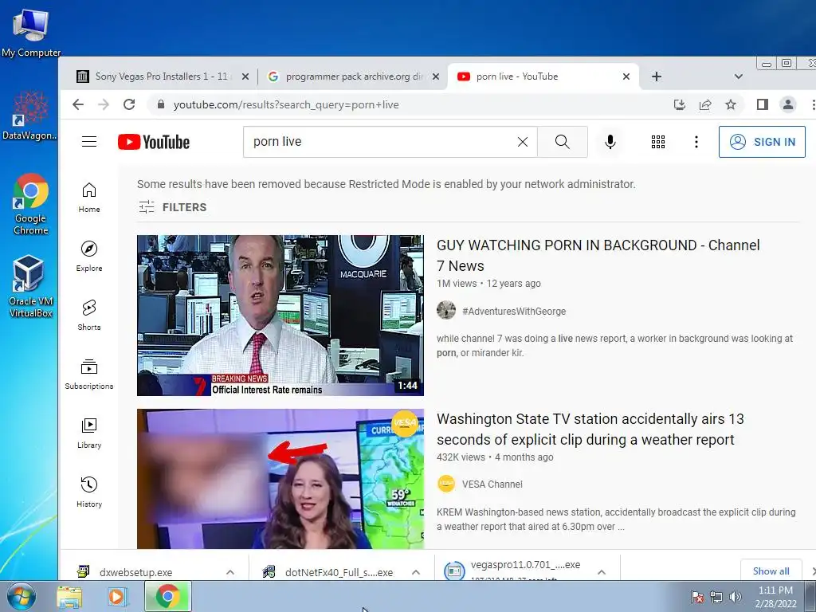The height and width of the screenshot is (612, 816).
Task: Expand options for vegaspro11.0.701 download
Action: [x=602, y=572]
